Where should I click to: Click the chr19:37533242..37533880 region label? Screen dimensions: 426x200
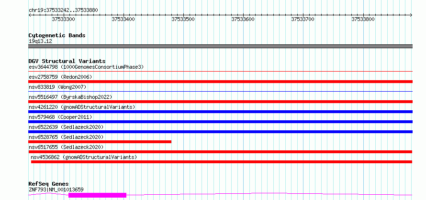point(63,11)
